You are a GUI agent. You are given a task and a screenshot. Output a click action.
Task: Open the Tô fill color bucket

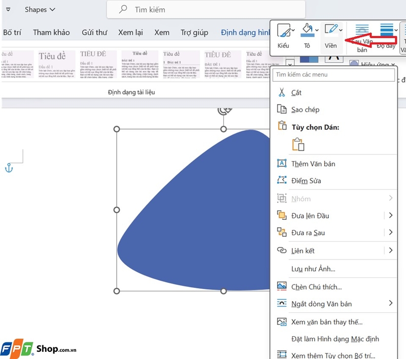[308, 29]
